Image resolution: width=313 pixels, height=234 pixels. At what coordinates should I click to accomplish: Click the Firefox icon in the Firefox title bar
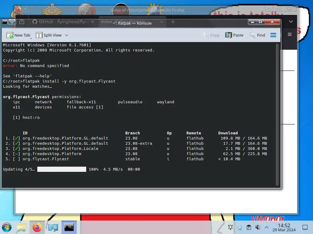[18, 9]
